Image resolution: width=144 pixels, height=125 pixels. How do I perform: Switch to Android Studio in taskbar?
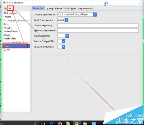pos(77,123)
